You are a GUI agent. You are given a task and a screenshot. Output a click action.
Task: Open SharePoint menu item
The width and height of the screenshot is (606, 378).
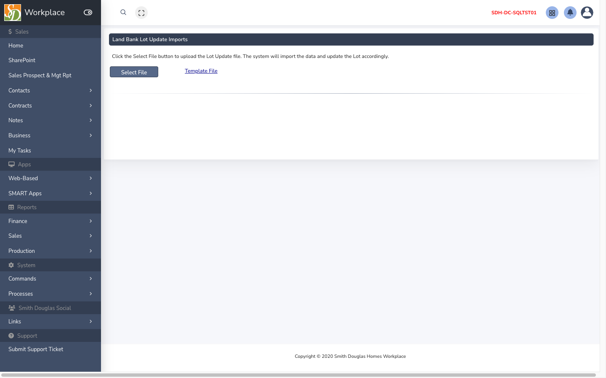[50, 60]
